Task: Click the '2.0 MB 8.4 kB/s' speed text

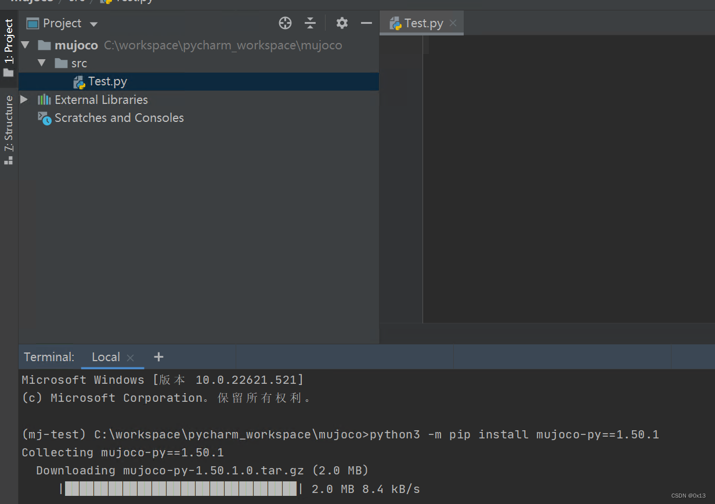Action: point(366,489)
